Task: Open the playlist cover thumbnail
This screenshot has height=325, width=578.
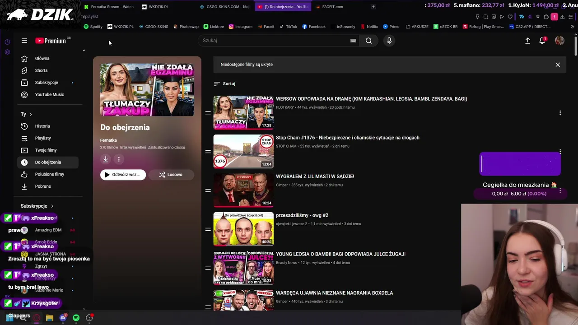Action: (x=147, y=89)
